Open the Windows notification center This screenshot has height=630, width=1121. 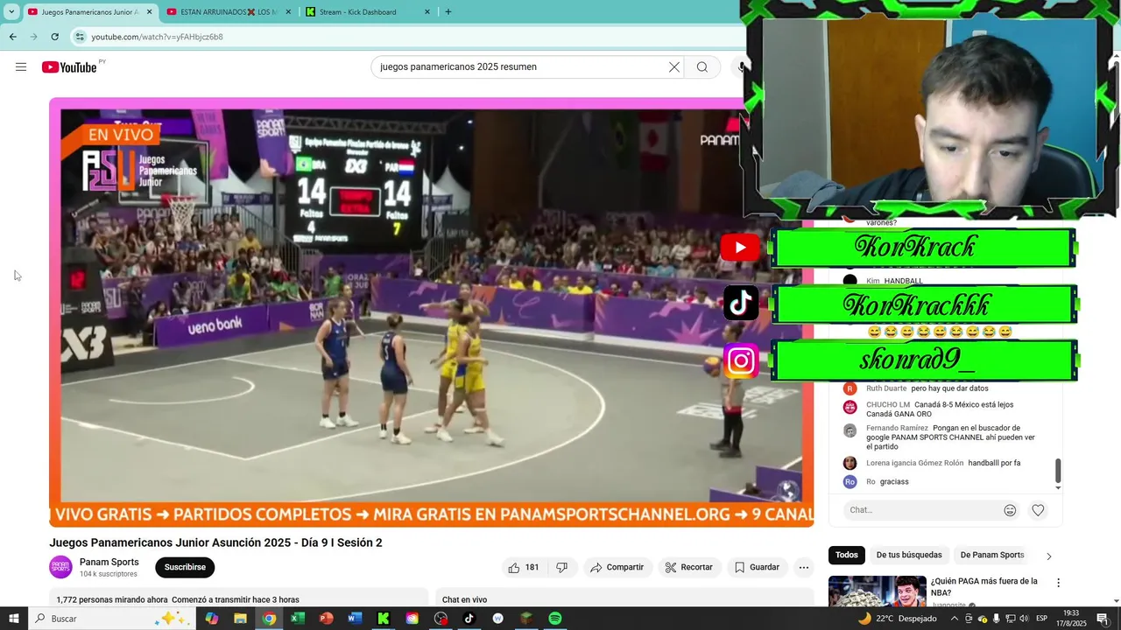(1103, 619)
